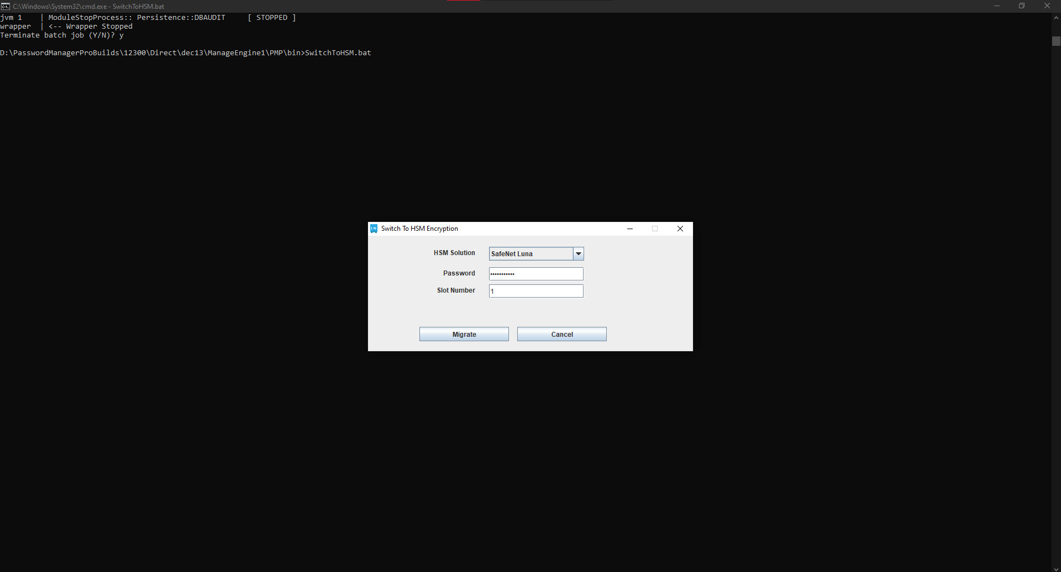Viewport: 1061px width, 572px height.
Task: Click the scrollbar up arrow in console
Action: pos(1056,18)
